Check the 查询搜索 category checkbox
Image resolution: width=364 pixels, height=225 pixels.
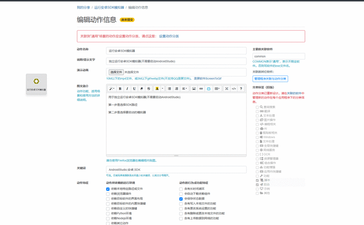(257, 107)
